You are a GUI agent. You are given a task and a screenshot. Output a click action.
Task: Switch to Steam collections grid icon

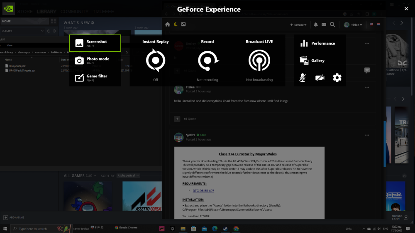54,21
